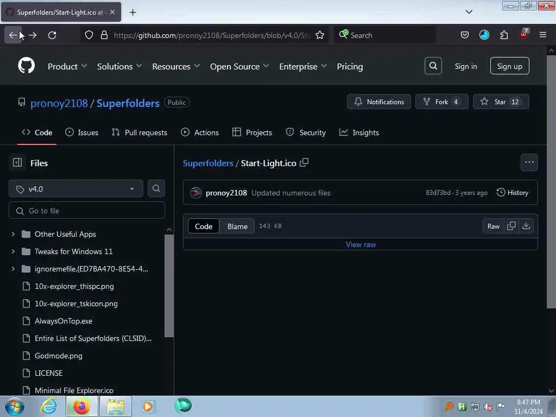Click the Sign up button
Screen dimensions: 556x417
pyautogui.click(x=509, y=66)
